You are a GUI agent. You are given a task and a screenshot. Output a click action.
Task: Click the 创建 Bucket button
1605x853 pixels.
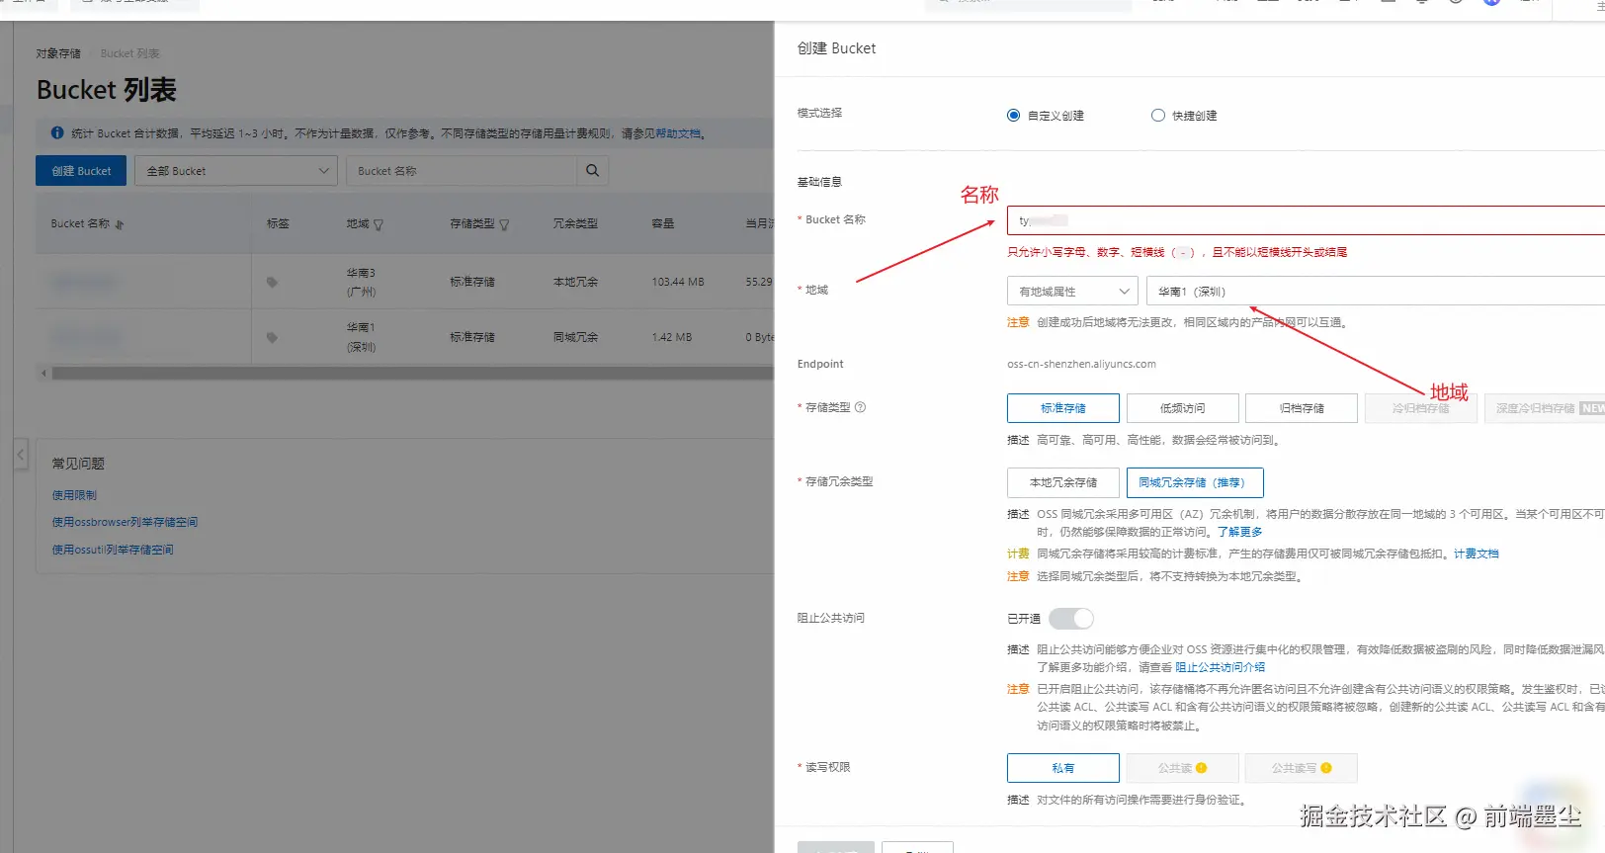(x=81, y=171)
